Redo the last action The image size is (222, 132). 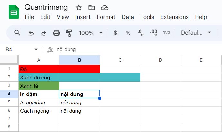[43, 33]
